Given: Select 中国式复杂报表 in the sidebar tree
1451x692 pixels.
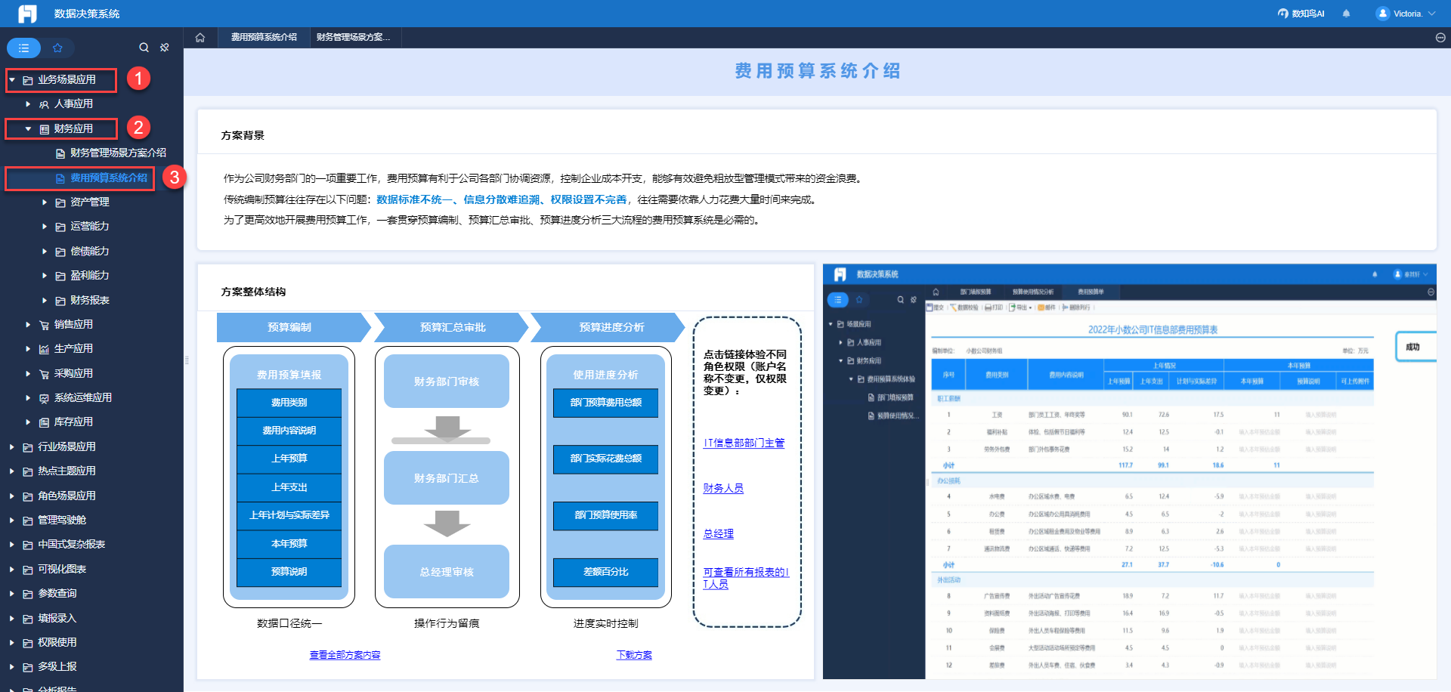Looking at the screenshot, I should [x=72, y=545].
